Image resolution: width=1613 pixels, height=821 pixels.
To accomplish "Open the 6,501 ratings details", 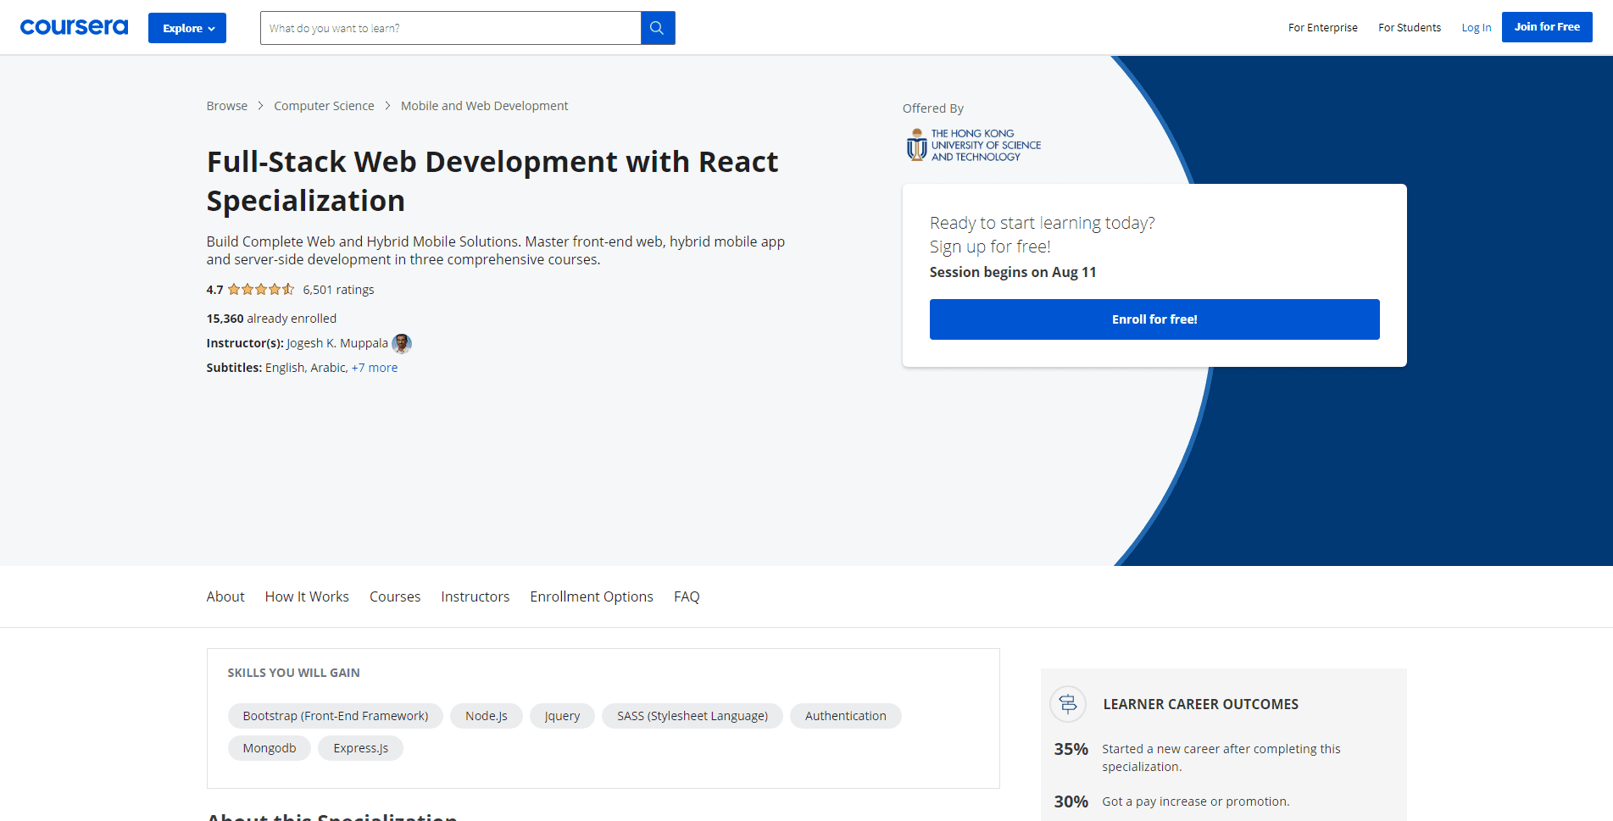I will [x=338, y=289].
